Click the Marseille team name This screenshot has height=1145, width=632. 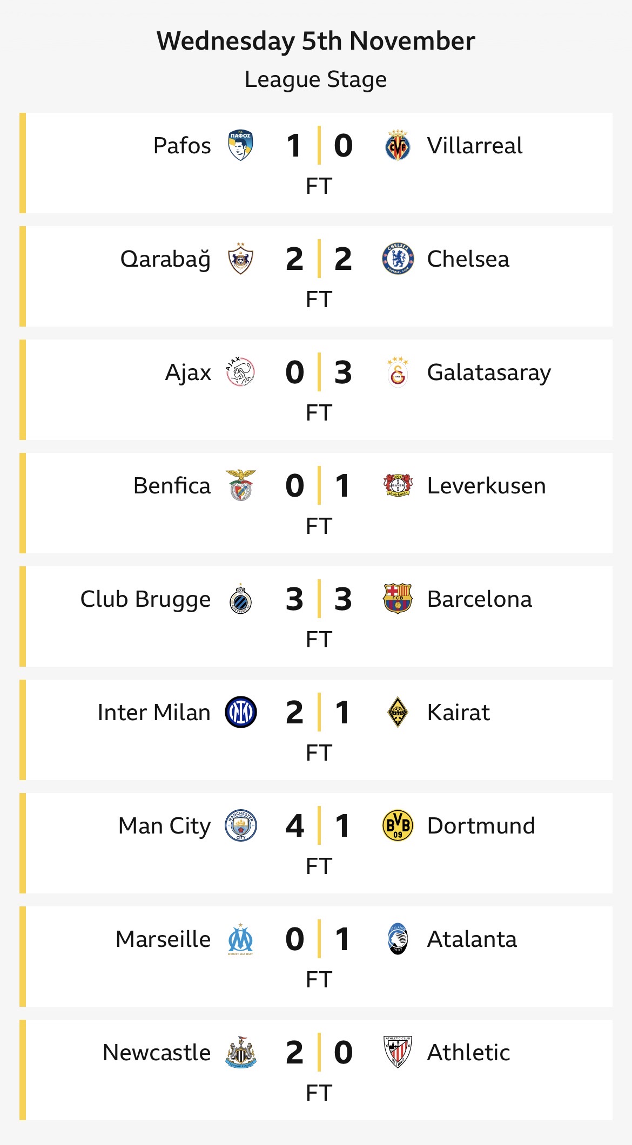[x=163, y=939]
